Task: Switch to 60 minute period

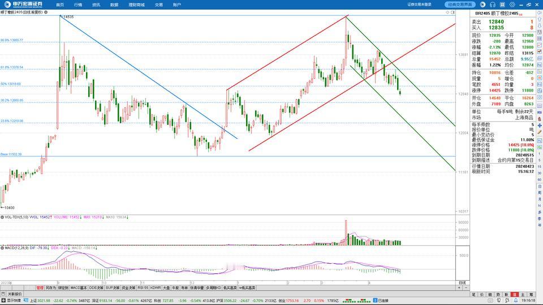Action: [x=540, y=180]
